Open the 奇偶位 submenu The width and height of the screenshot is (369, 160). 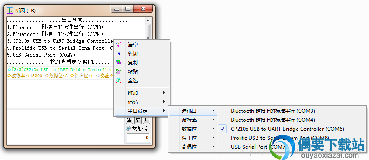pos(193,147)
